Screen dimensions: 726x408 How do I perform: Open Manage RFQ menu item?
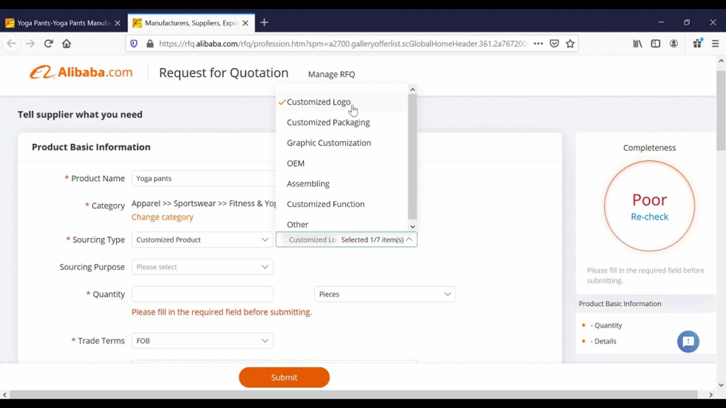(x=331, y=74)
